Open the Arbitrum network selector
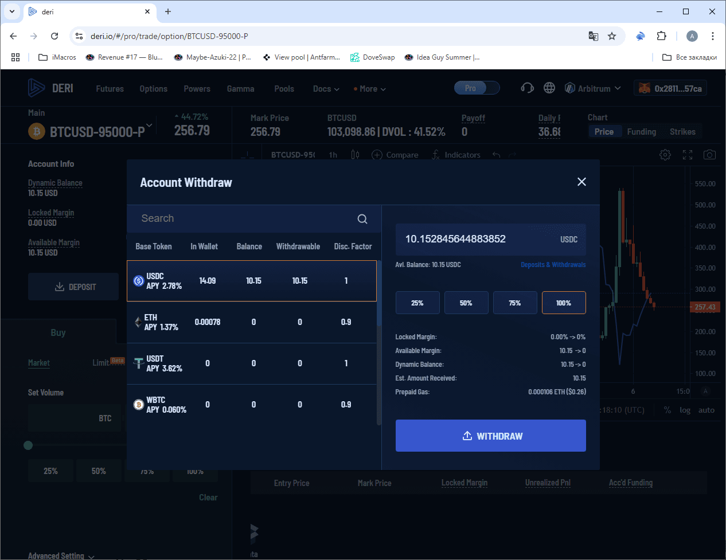 click(x=593, y=88)
